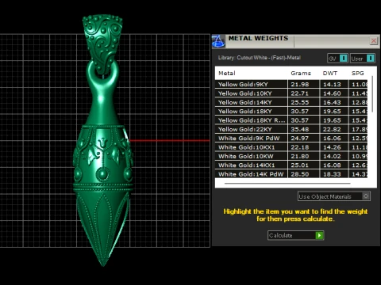Click grams value 21.98
Viewport: 381px width, 285px height.
point(300,84)
